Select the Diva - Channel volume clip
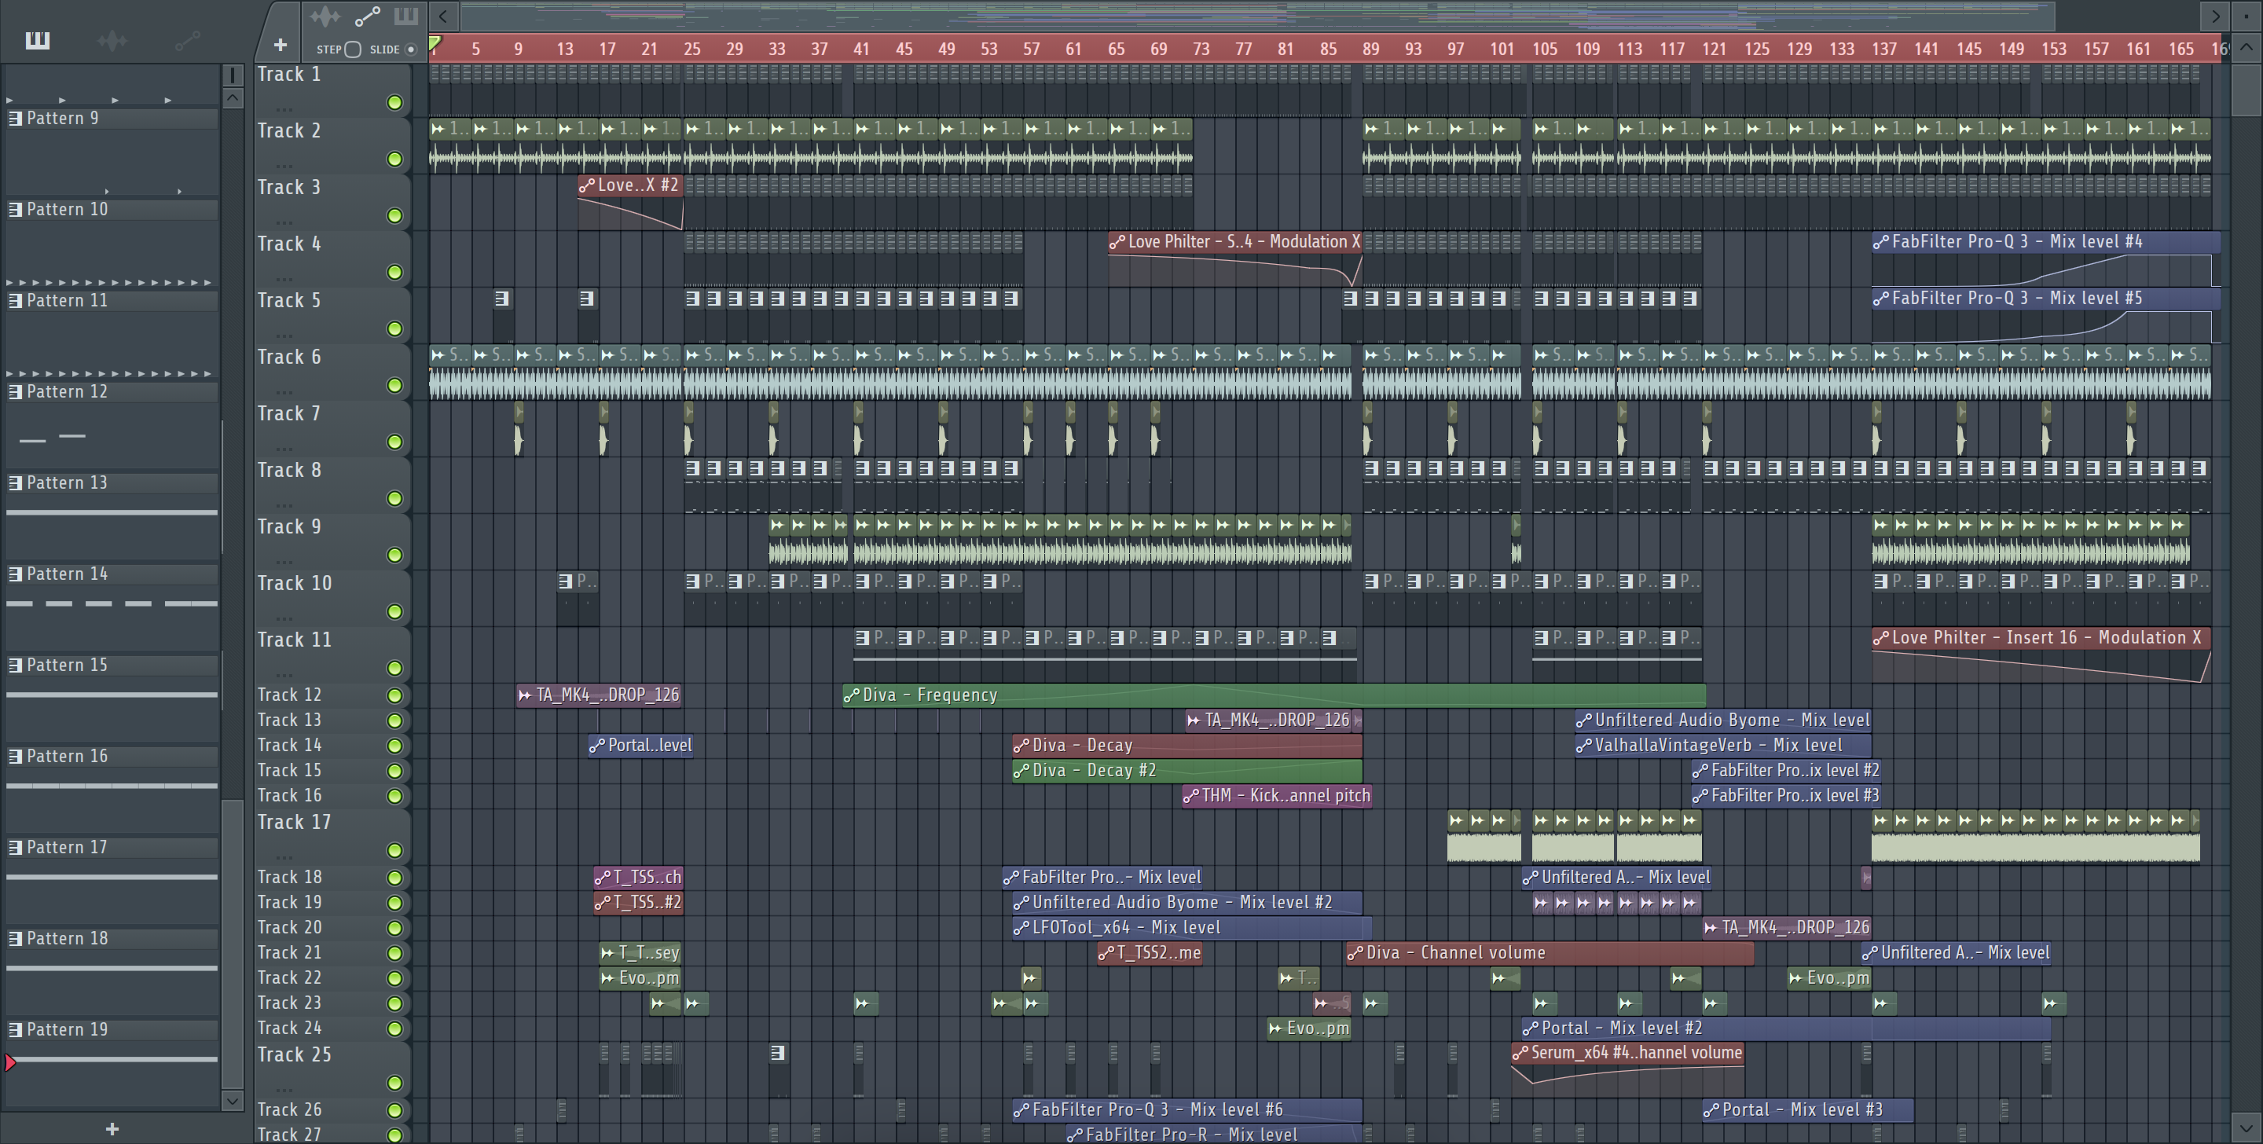Screen dimensions: 2263x1144 click(x=1550, y=952)
